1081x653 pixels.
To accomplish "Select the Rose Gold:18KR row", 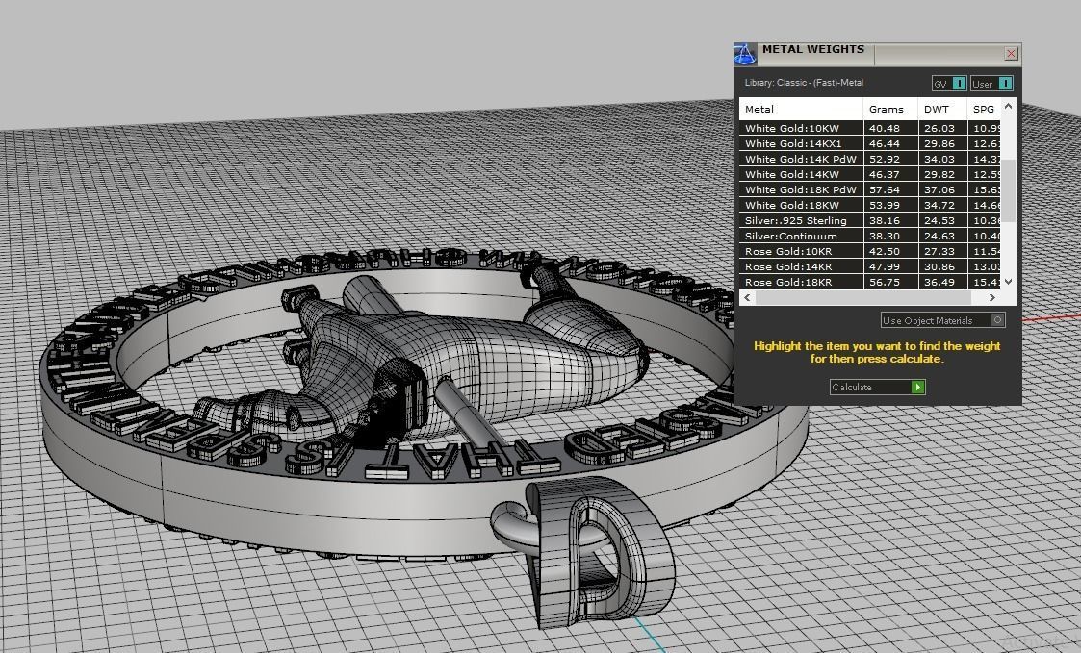I will pyautogui.click(x=870, y=282).
